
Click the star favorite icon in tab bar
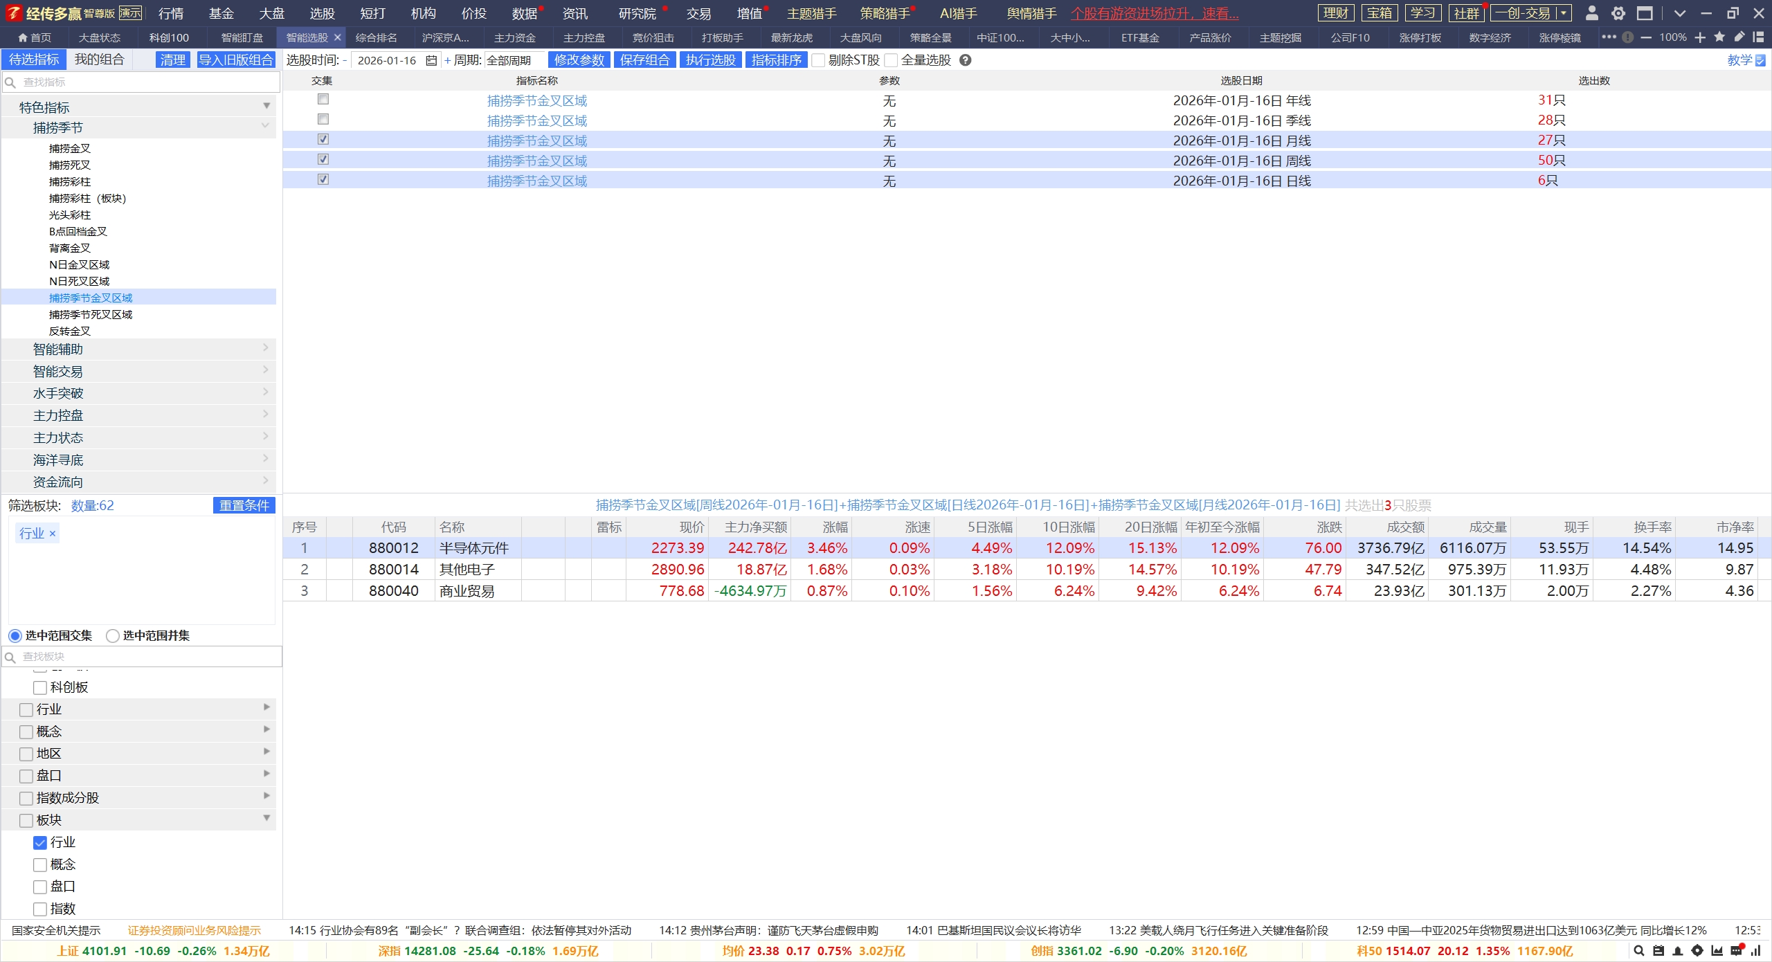coord(1719,37)
